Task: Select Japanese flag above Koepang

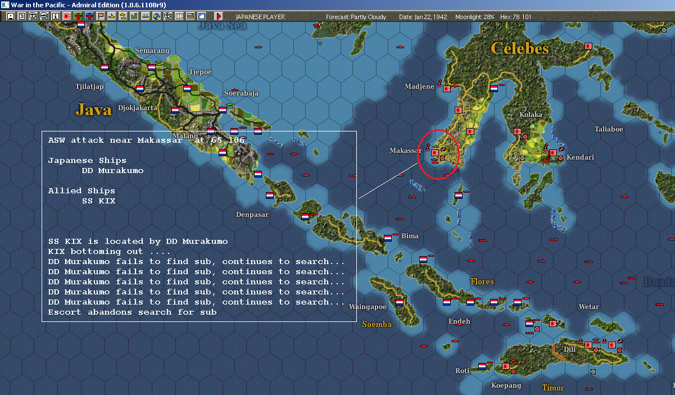Action: point(506,365)
